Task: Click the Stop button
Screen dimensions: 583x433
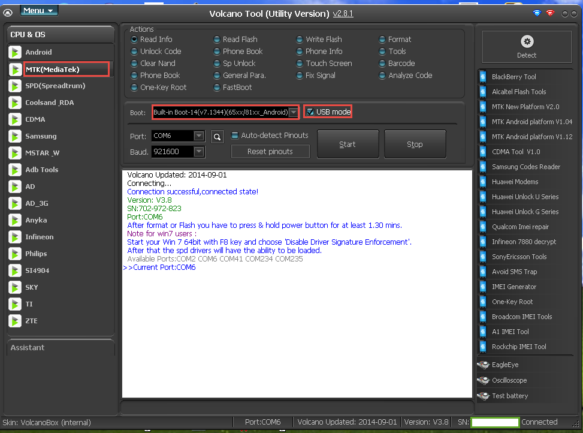Action: tap(415, 145)
